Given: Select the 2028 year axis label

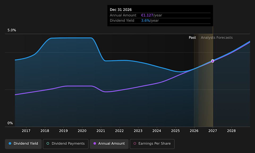Looking at the screenshot, I should [231, 130].
